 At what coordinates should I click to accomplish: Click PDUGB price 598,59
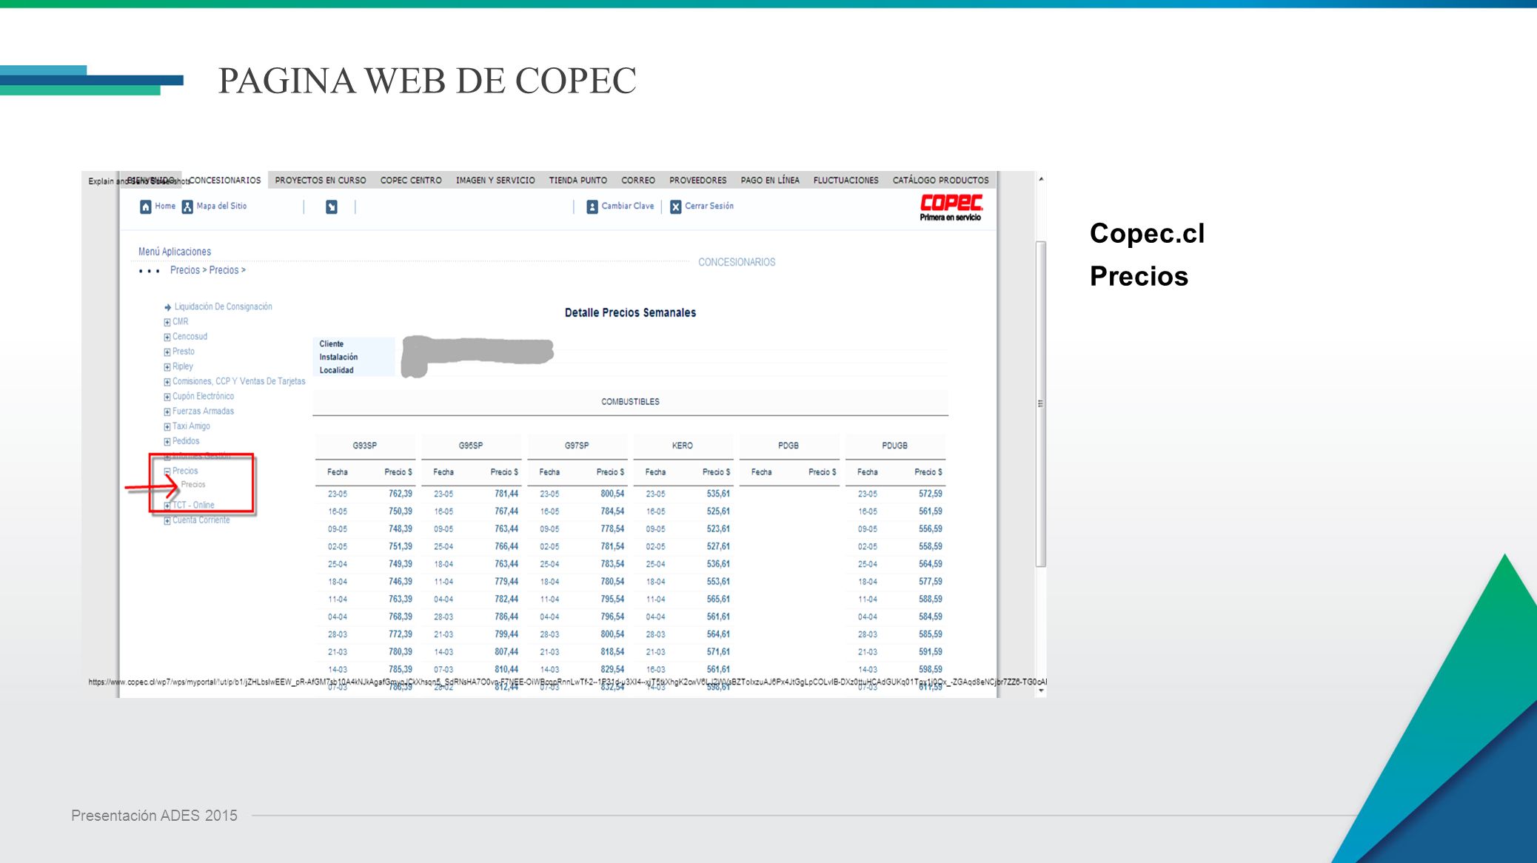pyautogui.click(x=931, y=670)
